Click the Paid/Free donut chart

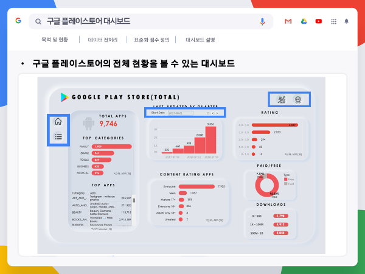(267, 186)
